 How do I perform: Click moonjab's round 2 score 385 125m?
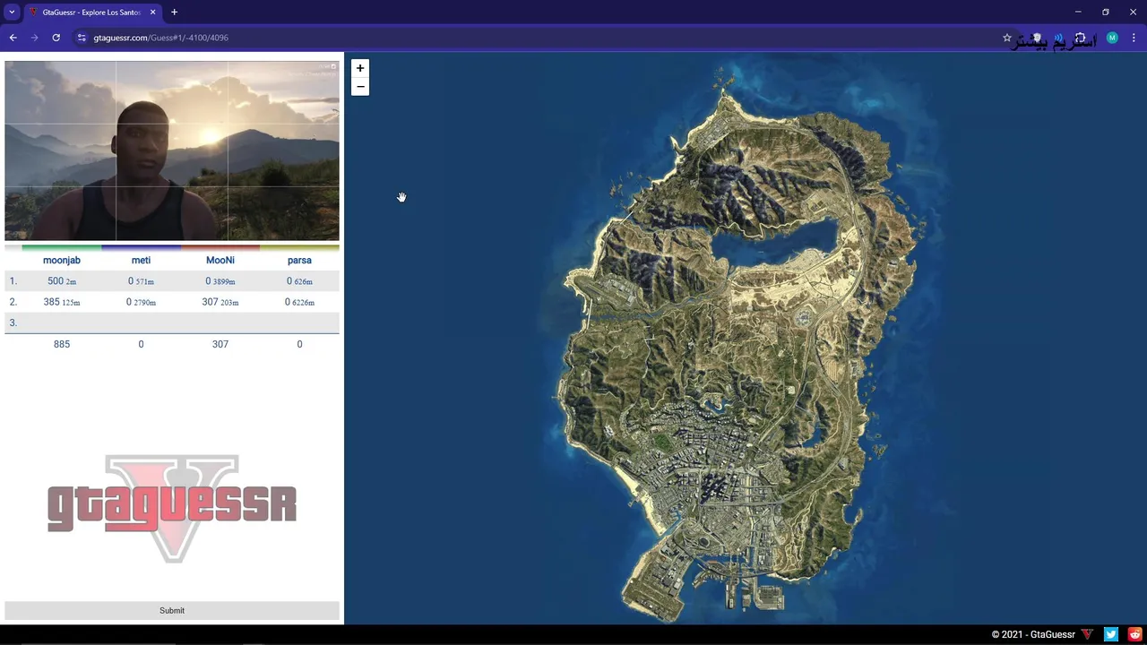coord(62,302)
